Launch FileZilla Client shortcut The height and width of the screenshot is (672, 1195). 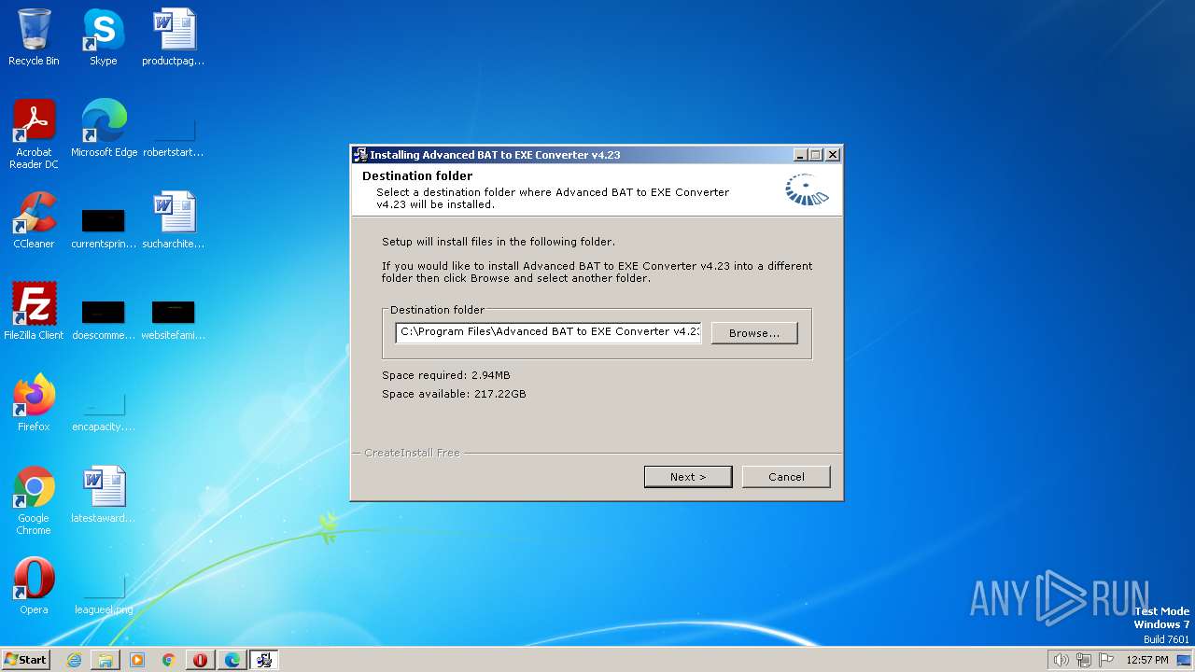tap(34, 312)
